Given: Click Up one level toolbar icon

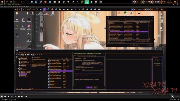Looking at the screenshot, I should [x=21, y=55].
